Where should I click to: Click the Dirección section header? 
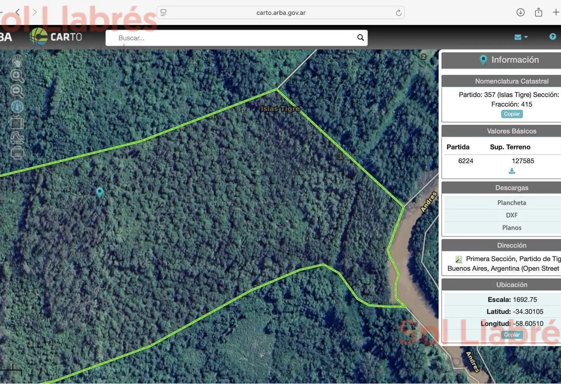click(501, 245)
